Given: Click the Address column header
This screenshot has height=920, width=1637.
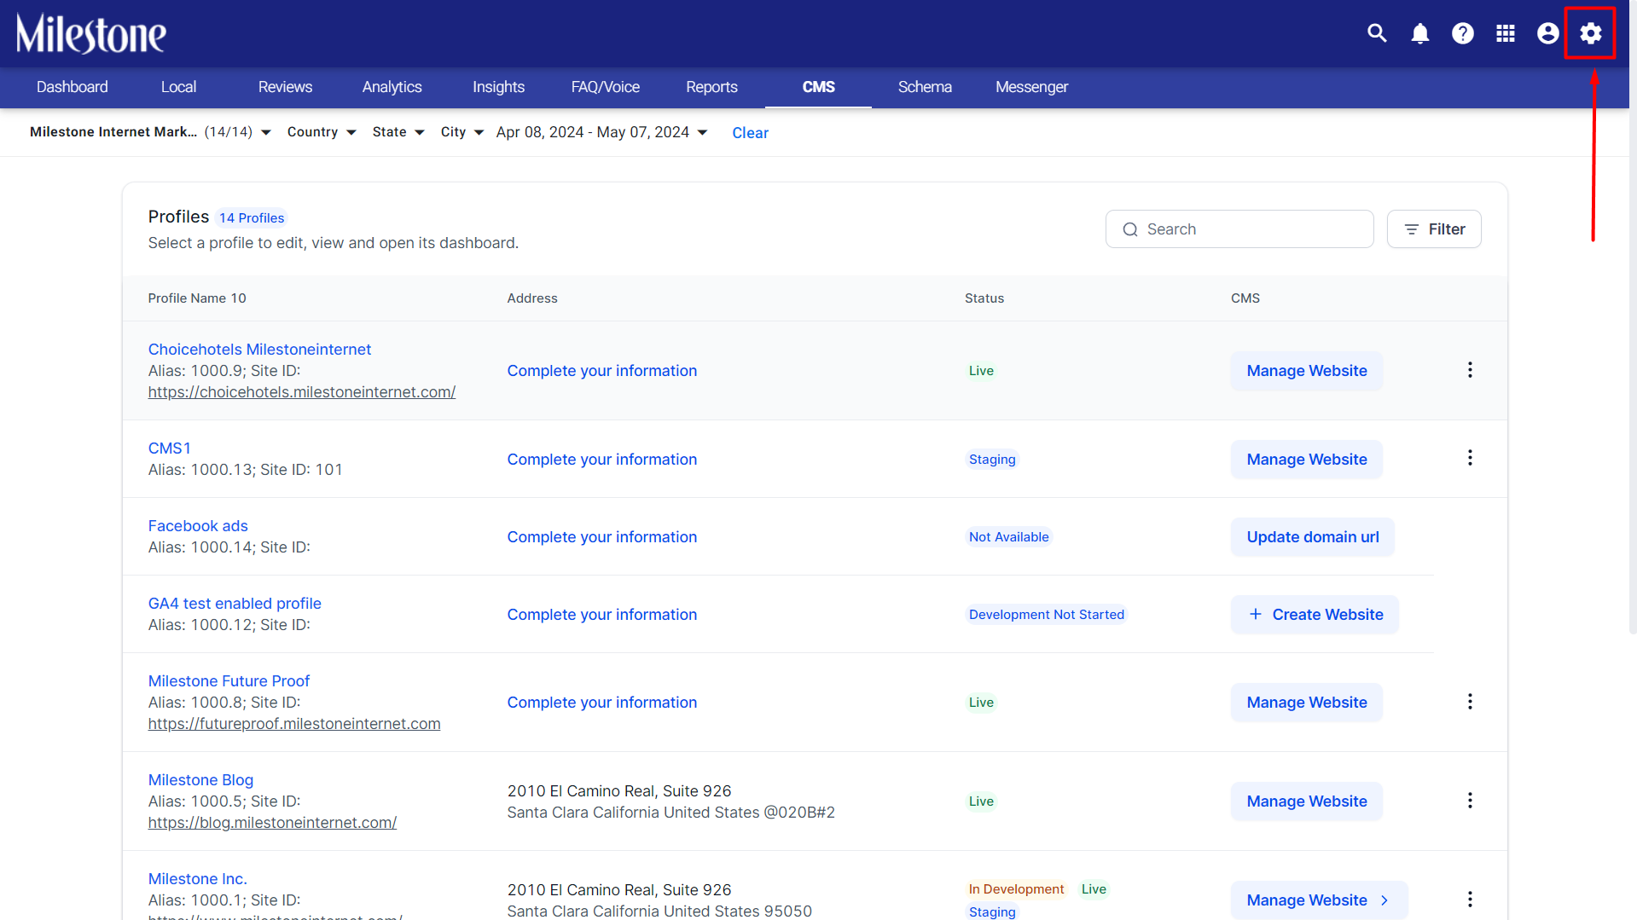Looking at the screenshot, I should click(x=532, y=298).
